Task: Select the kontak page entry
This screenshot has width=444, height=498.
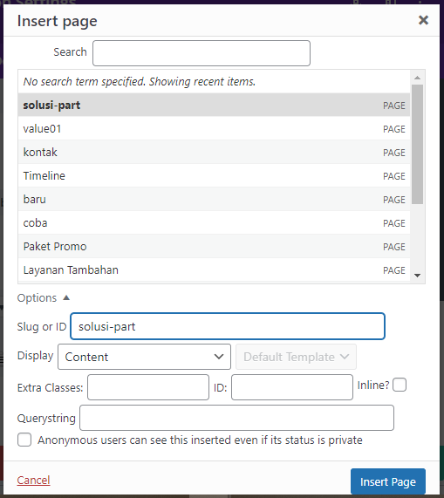Action: tap(214, 152)
